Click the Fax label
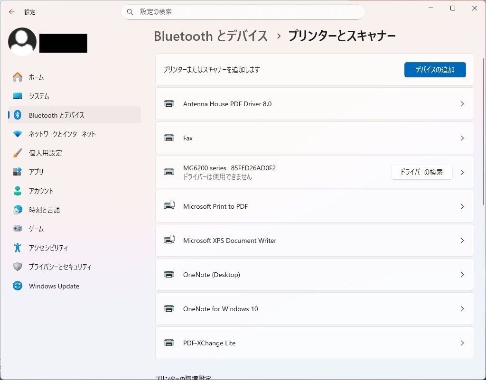 coord(188,138)
